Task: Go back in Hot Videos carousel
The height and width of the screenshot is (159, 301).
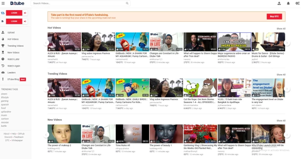Action: (x=46, y=43)
